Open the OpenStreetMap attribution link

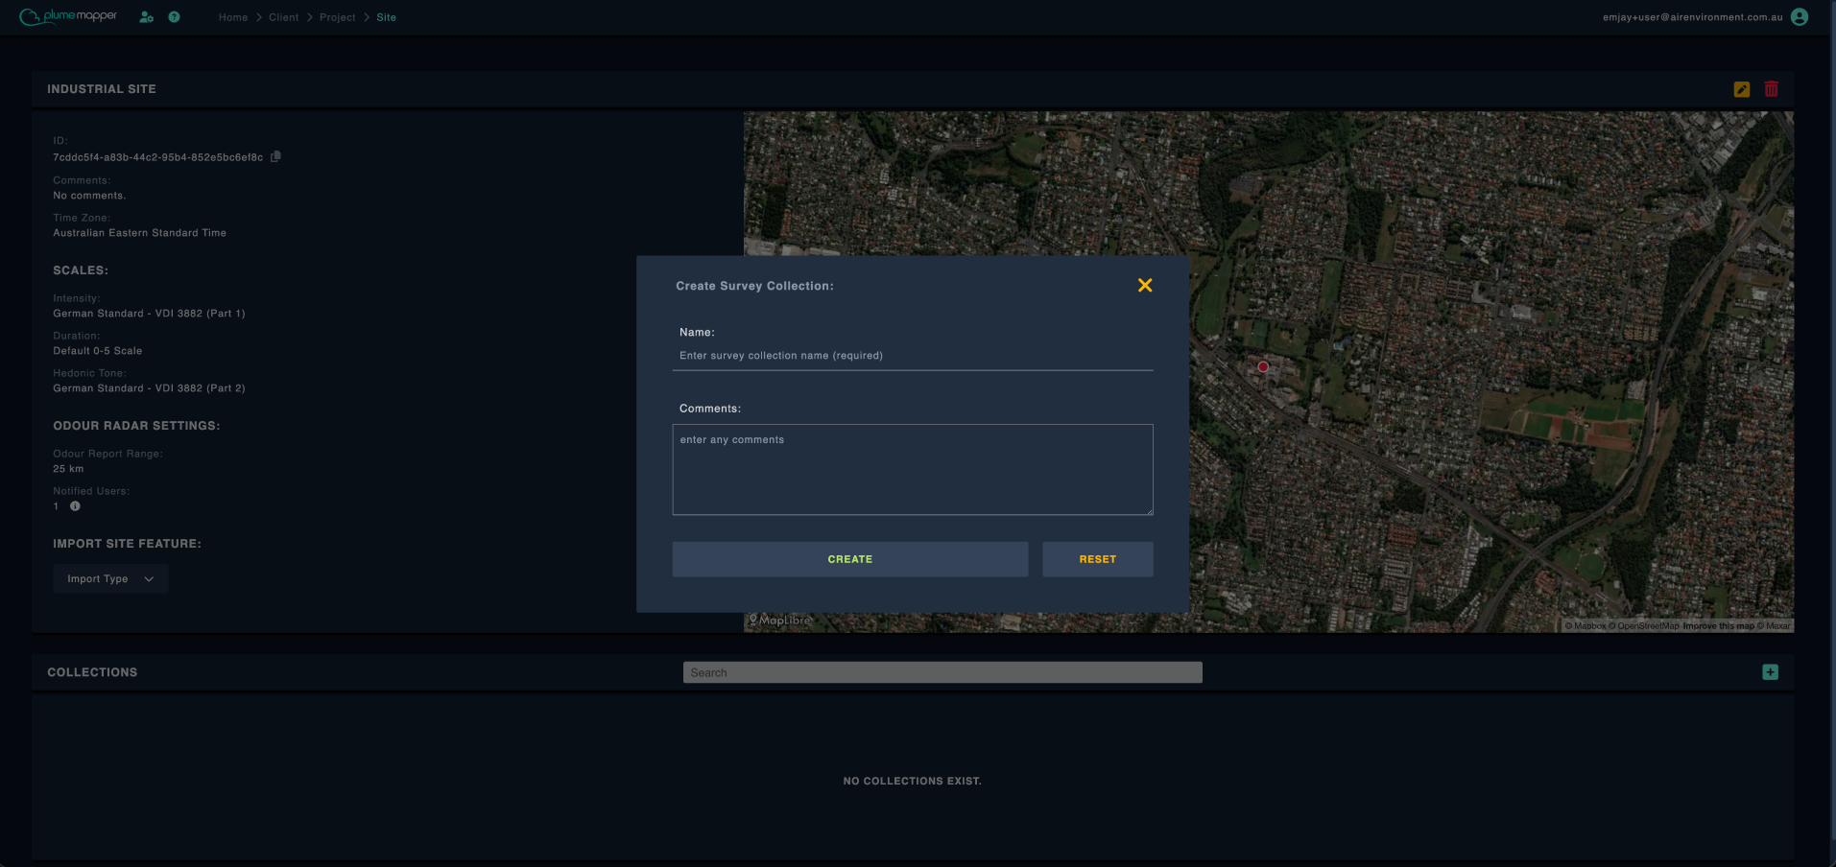(1644, 626)
